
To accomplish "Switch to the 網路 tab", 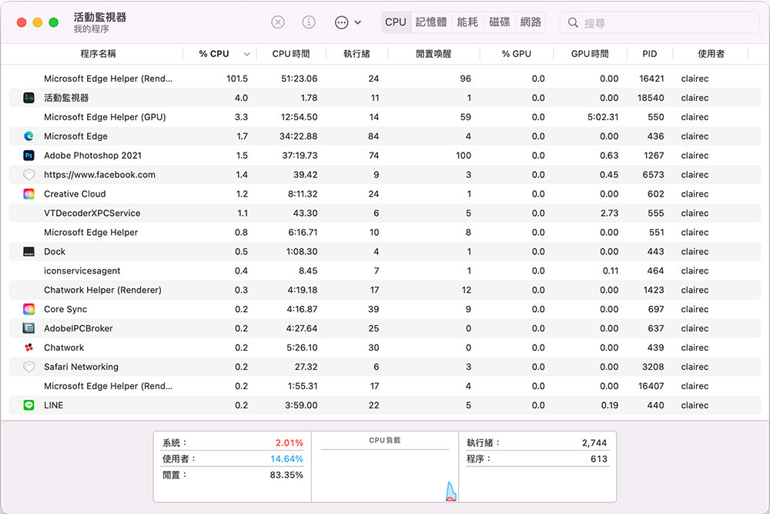I will [531, 22].
